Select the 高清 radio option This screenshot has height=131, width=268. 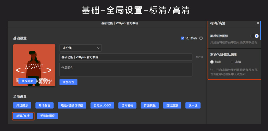(232, 62)
